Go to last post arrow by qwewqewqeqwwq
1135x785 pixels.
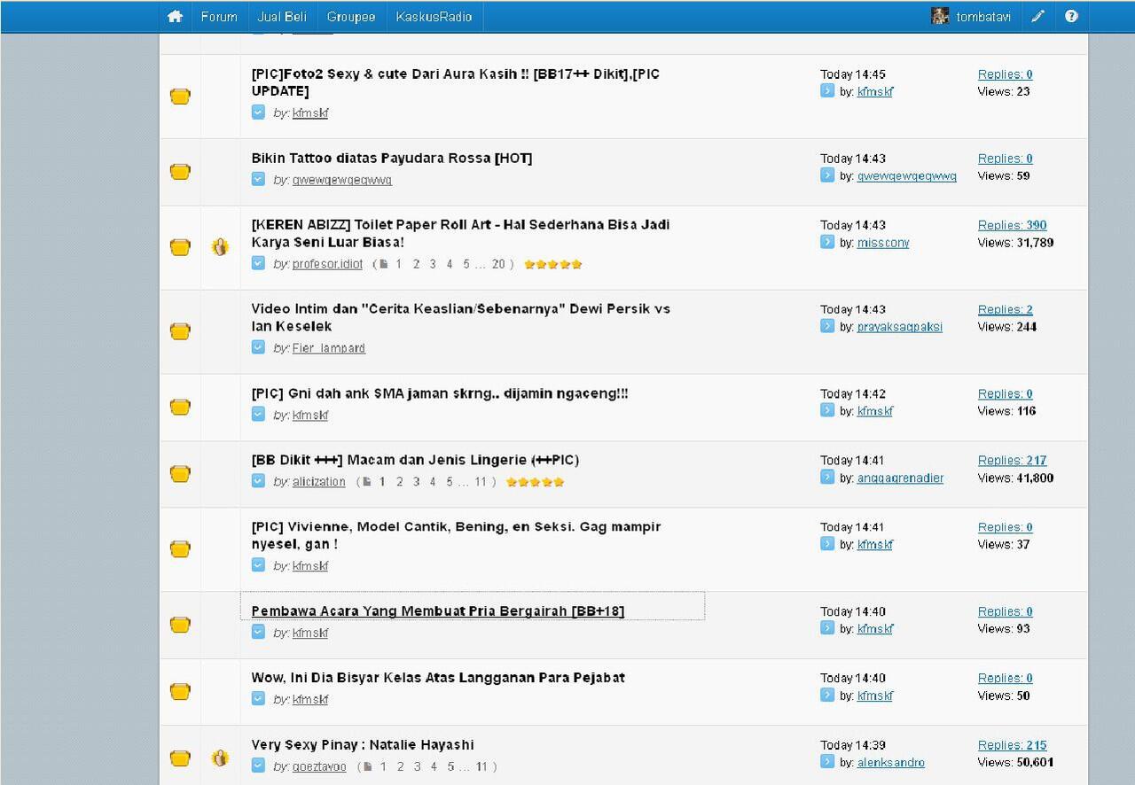click(x=826, y=175)
